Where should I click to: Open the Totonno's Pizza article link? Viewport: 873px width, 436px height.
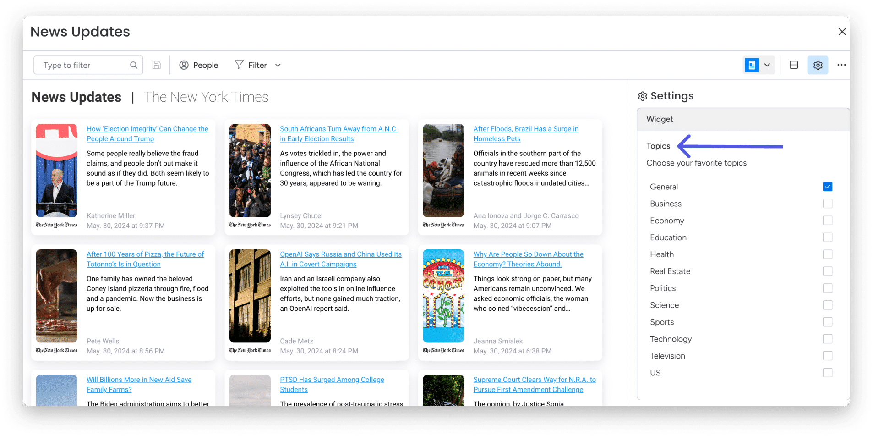145,259
